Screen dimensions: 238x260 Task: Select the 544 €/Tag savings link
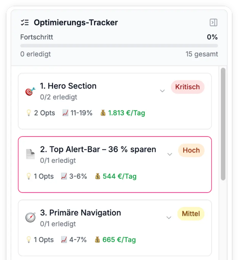click(x=120, y=176)
